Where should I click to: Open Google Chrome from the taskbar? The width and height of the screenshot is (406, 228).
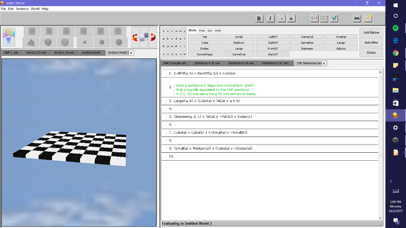click(395, 53)
